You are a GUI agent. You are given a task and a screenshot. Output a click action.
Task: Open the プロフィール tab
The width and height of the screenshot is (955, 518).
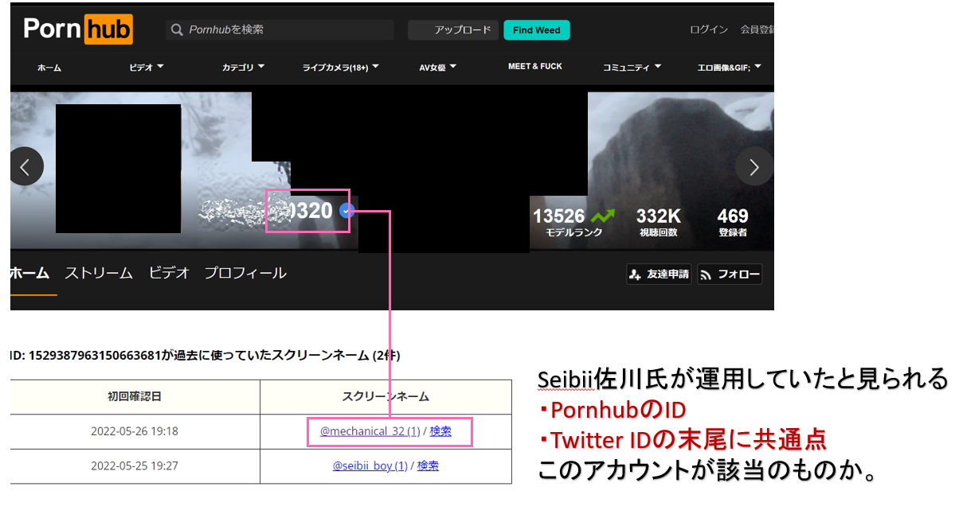[x=245, y=273]
